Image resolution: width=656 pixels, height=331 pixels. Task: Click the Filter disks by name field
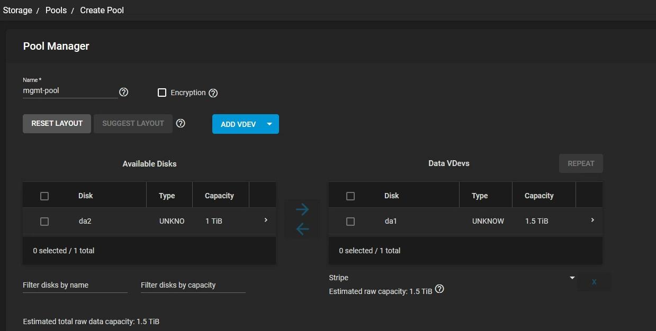coord(75,285)
